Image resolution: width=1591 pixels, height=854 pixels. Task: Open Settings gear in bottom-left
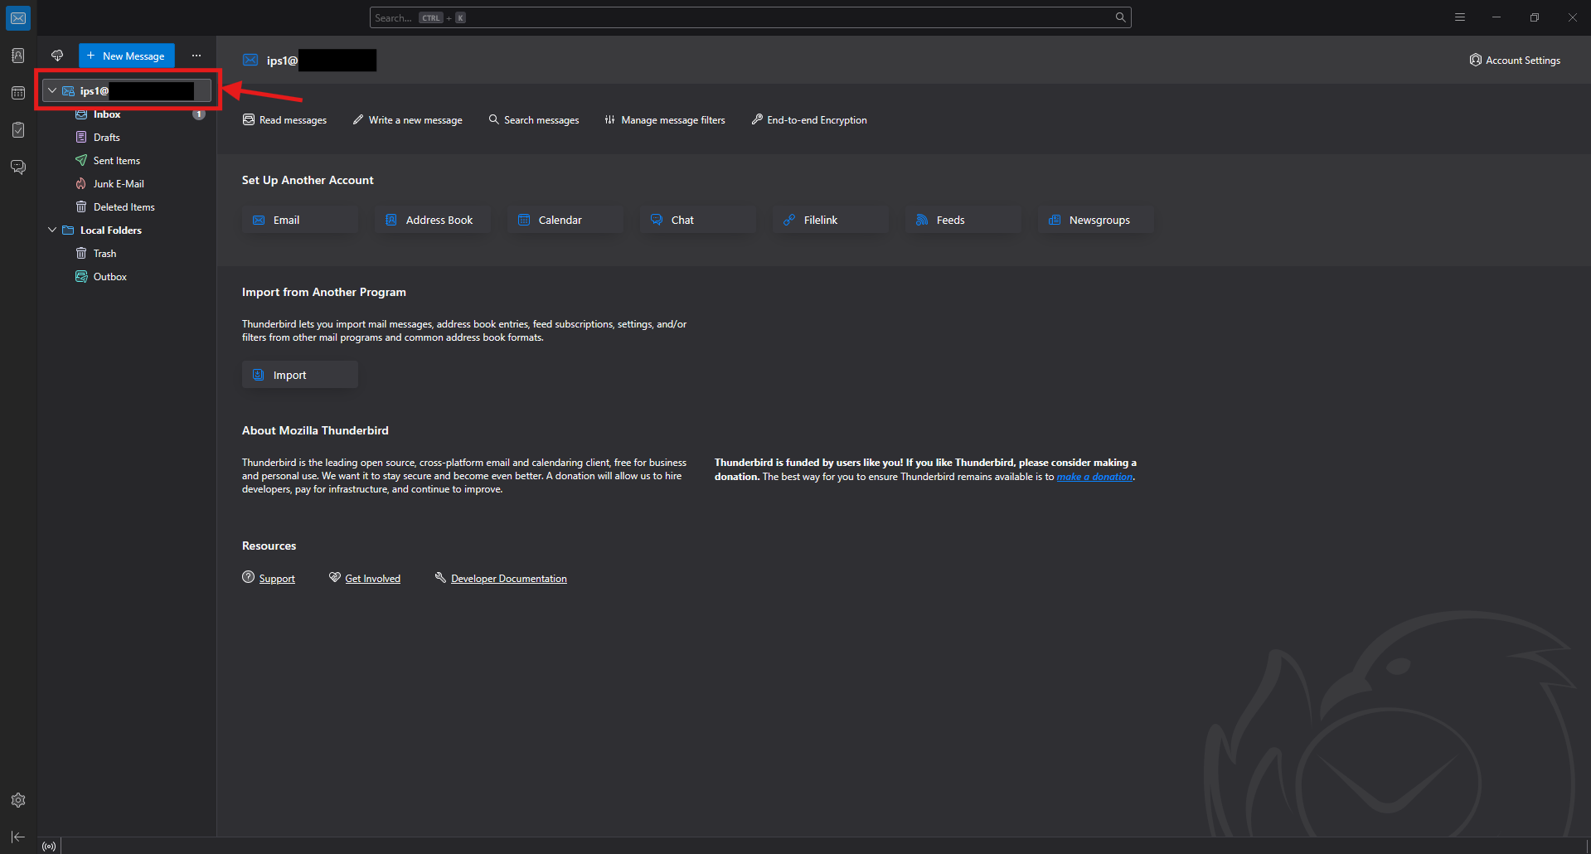(x=18, y=800)
